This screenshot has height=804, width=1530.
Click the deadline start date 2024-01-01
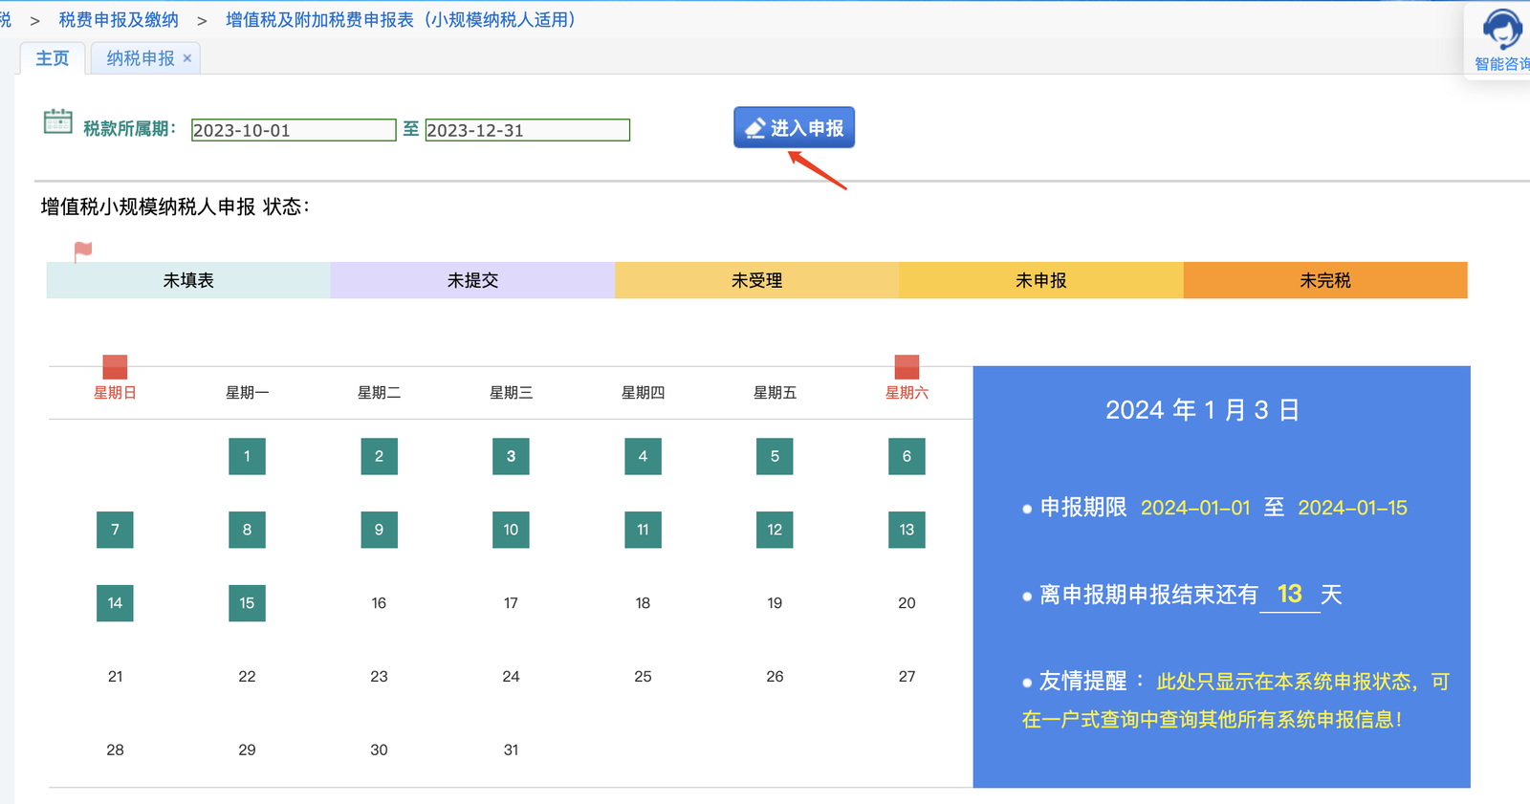point(1195,508)
